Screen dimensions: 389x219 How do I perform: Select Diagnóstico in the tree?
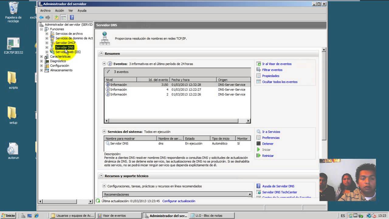click(x=58, y=61)
